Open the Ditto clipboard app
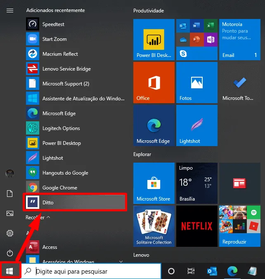This screenshot has width=265, height=279. tap(75, 202)
